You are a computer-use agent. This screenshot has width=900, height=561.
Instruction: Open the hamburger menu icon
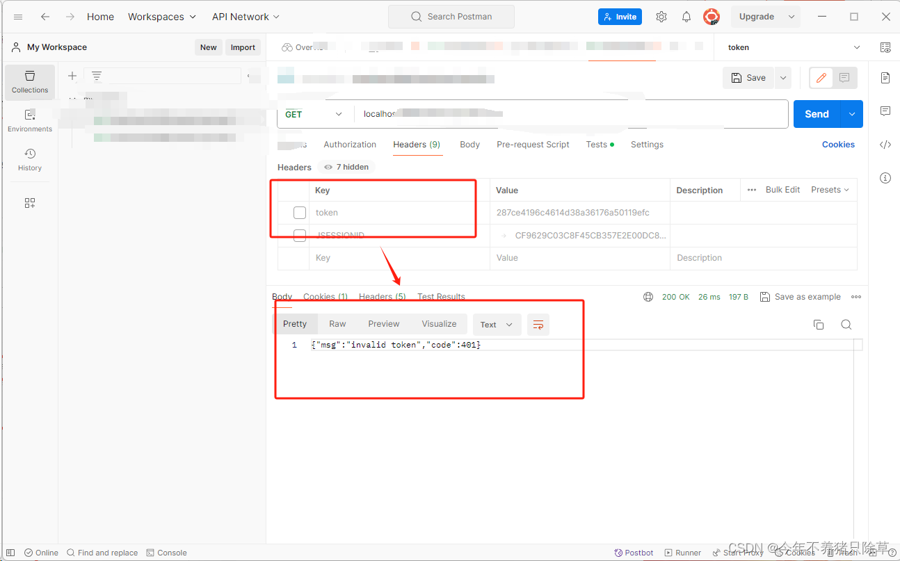click(18, 17)
